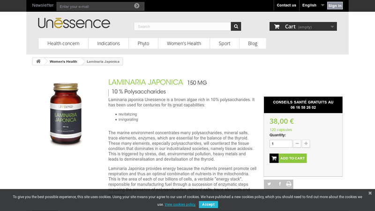Increase quantity with plus button

click(x=306, y=144)
